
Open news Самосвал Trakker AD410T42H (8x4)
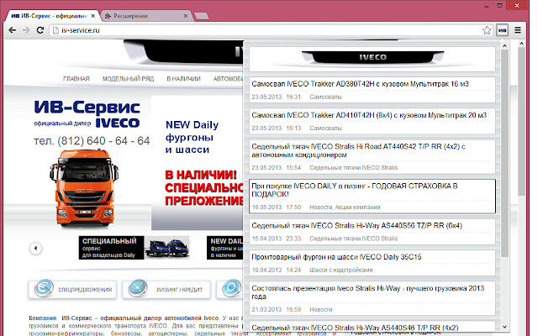coord(372,121)
